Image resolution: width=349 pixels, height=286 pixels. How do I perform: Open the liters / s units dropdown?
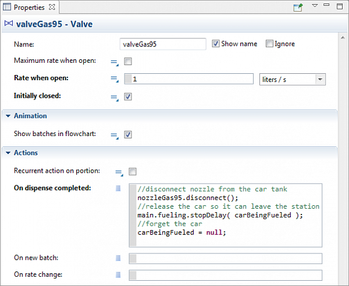[320, 80]
